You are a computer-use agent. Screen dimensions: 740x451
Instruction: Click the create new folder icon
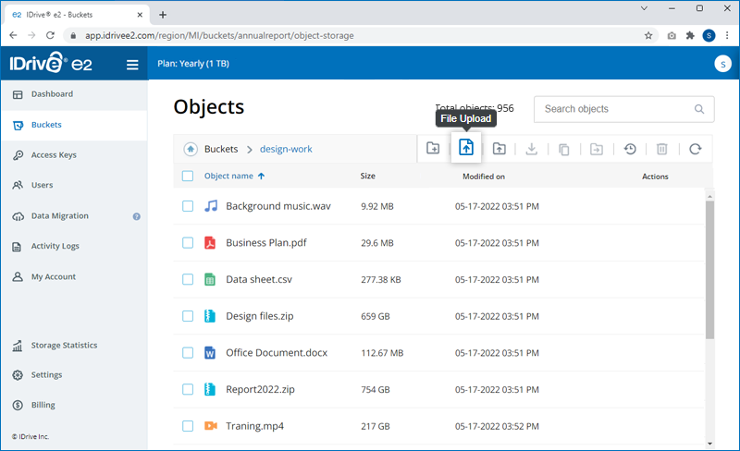click(433, 148)
